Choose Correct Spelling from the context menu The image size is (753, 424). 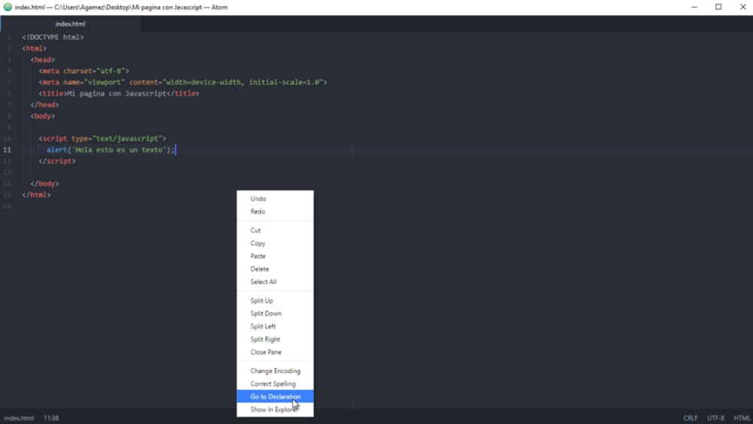click(275, 384)
